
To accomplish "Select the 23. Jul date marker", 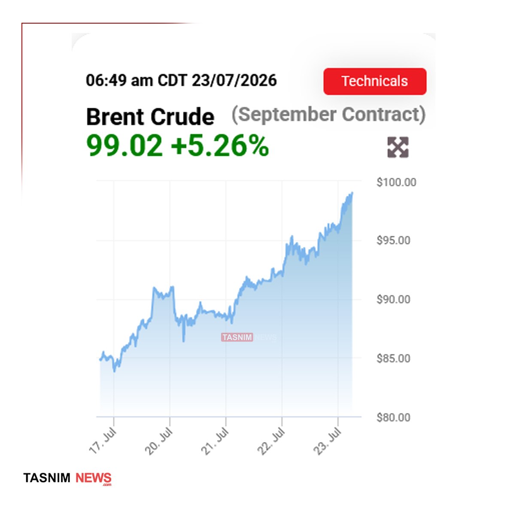I will (327, 440).
